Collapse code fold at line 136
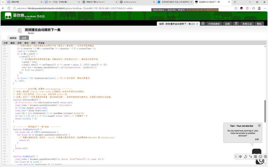 (x=7, y=129)
